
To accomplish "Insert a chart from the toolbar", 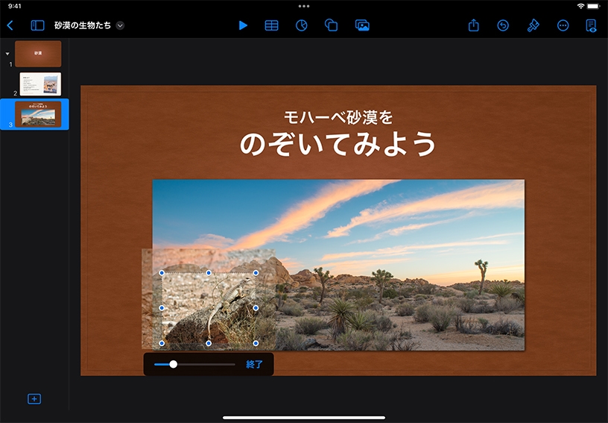I will 302,25.
